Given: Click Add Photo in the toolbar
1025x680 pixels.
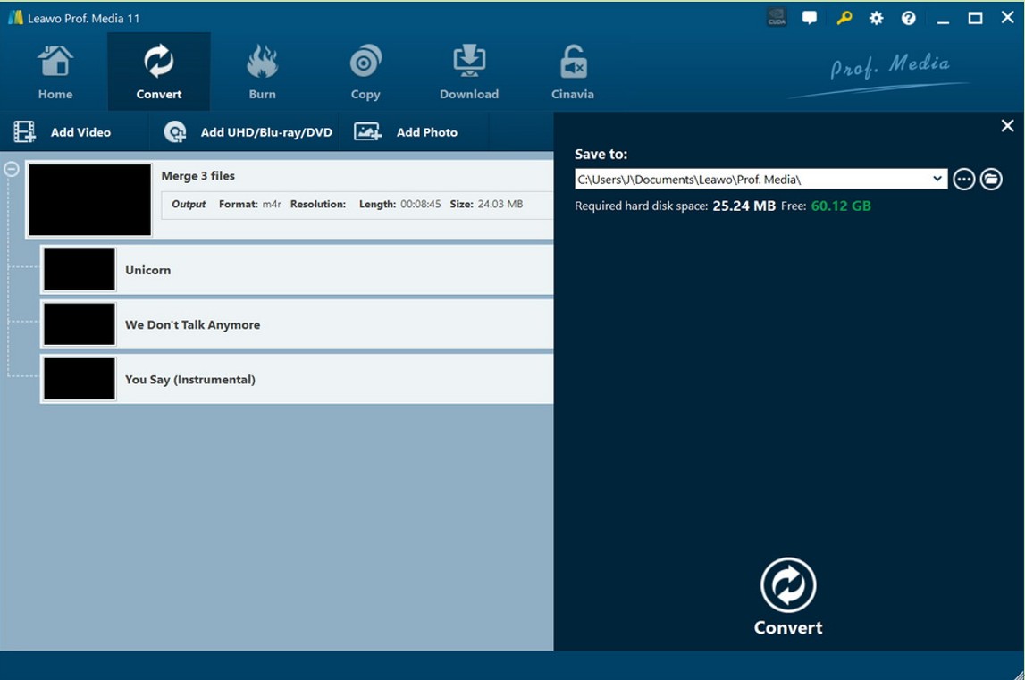Looking at the screenshot, I should (x=407, y=132).
